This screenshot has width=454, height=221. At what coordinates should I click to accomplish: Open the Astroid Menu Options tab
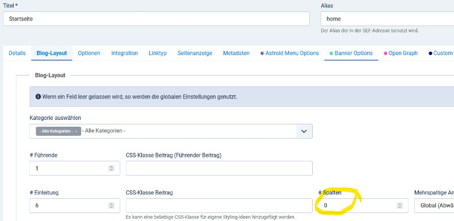[289, 53]
